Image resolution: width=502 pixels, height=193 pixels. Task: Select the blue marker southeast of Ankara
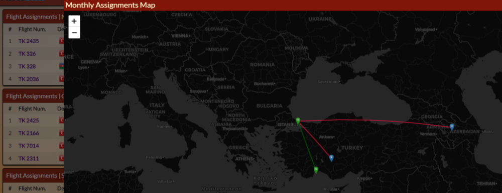pyautogui.click(x=331, y=158)
